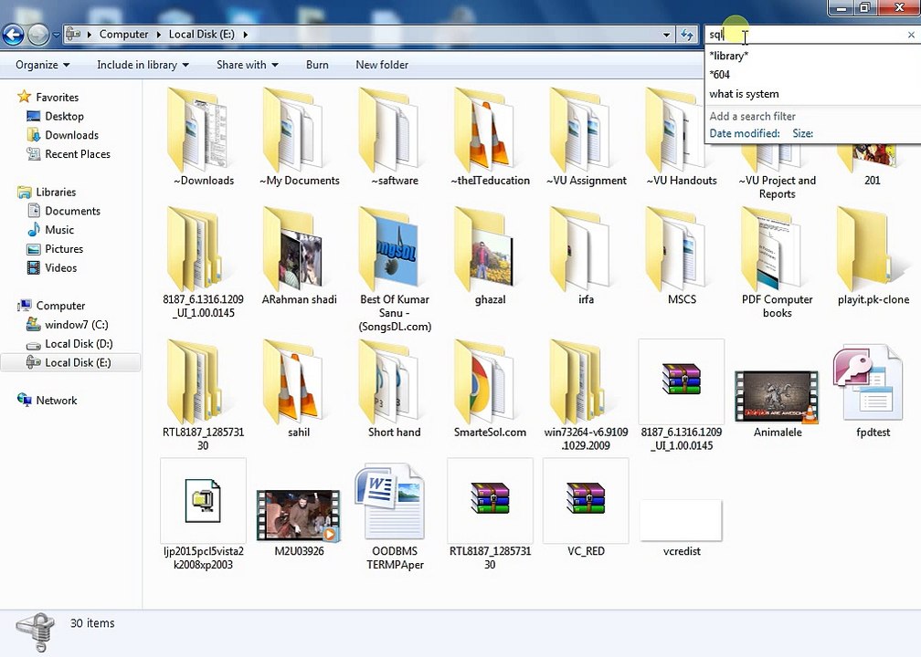Select the M2U03926 video thumbnail
The width and height of the screenshot is (921, 657).
299,516
